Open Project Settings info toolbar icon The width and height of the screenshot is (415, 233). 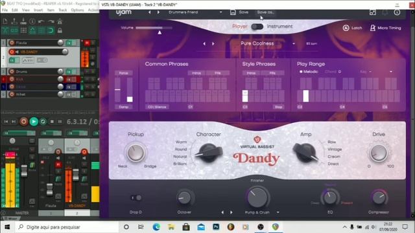32,21
